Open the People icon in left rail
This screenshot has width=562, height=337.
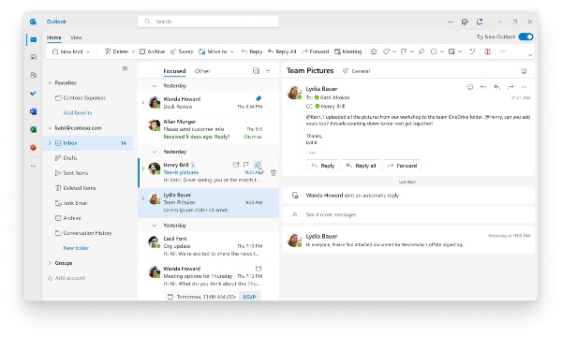coord(34,75)
